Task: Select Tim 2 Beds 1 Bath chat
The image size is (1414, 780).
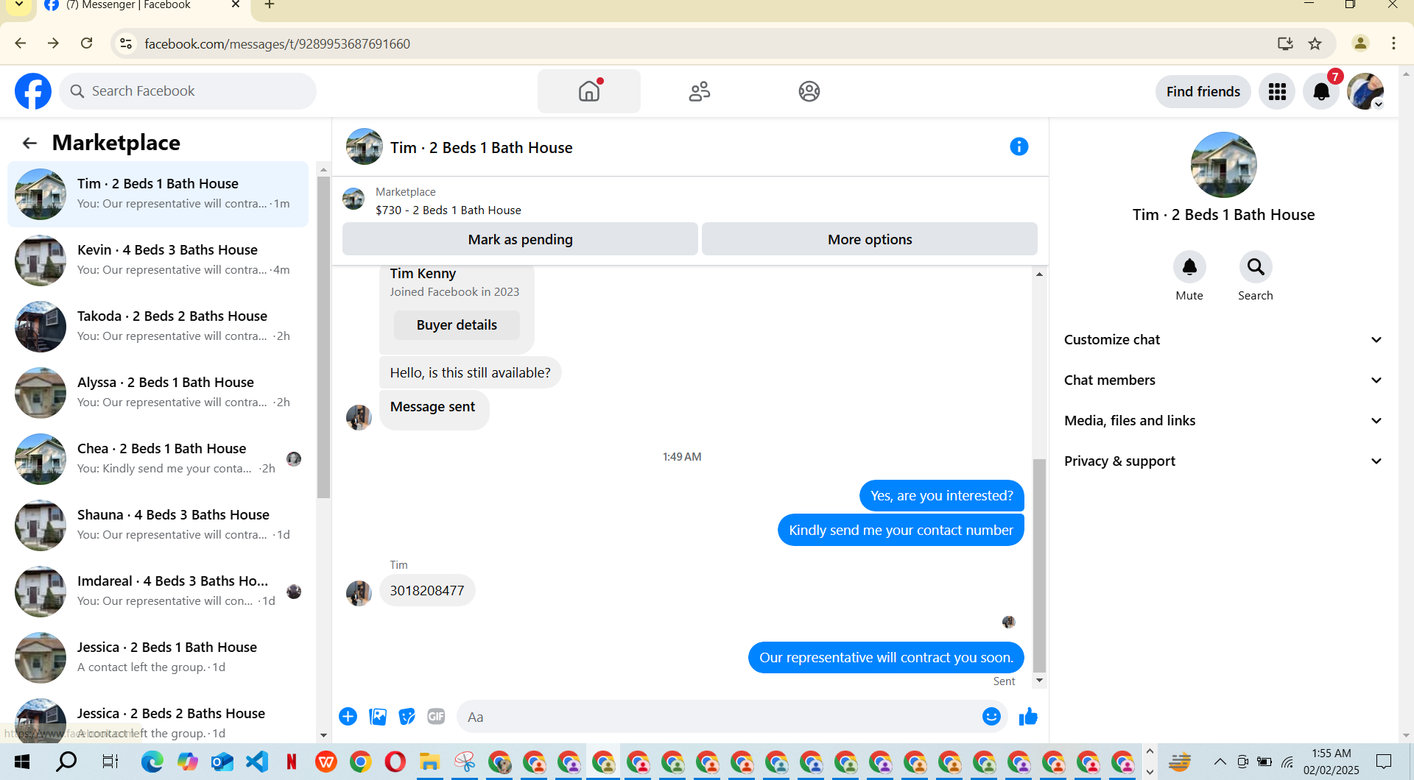Action: point(158,194)
